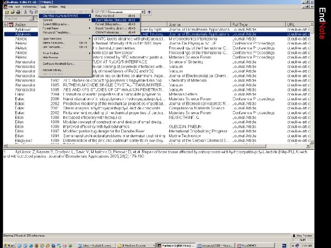Viewport: 331px width, 248px height.
Task: Select Configure Handheld Sync menu entry
Action: tap(65, 64)
